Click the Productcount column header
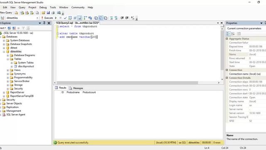Viewport: 266px width, 150px height. 89,92
